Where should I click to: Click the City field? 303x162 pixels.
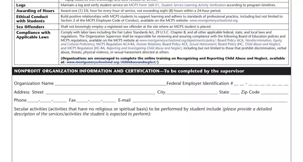(191, 92)
